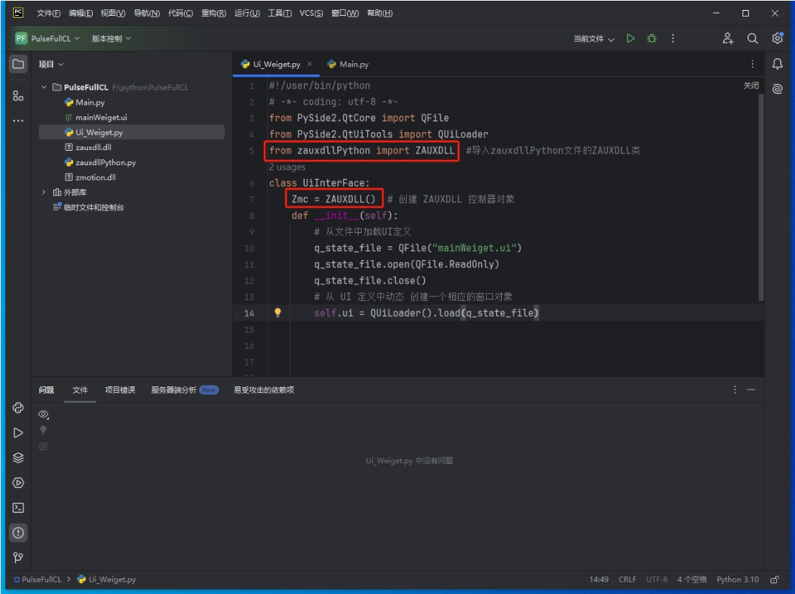Open the Notifications bell icon
This screenshot has width=795, height=594.
tap(777, 64)
